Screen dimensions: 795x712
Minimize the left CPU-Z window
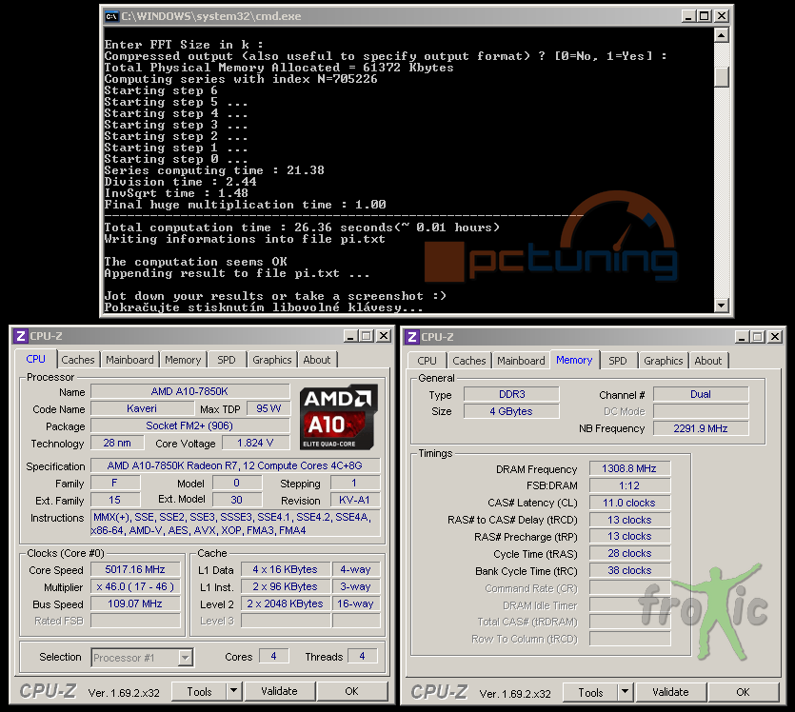351,336
